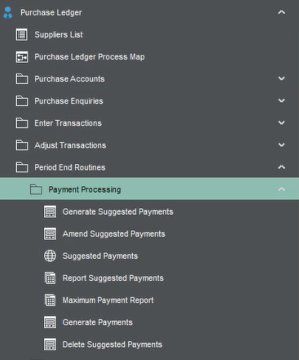Click the Report Suggested Payments icon
The height and width of the screenshot is (360, 299).
50,278
